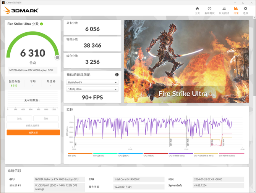Click the NVIDIA GeForce RTX 4060 Laptop GPU label under gauge
Screen dimensions: 256x193
point(32,70)
